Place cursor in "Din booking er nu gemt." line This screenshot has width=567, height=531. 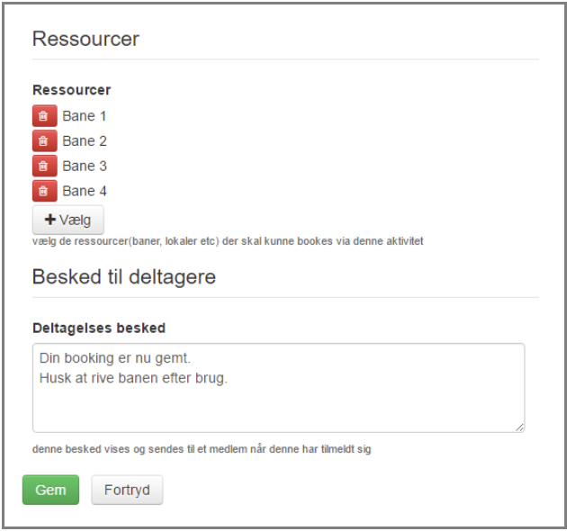(115, 358)
